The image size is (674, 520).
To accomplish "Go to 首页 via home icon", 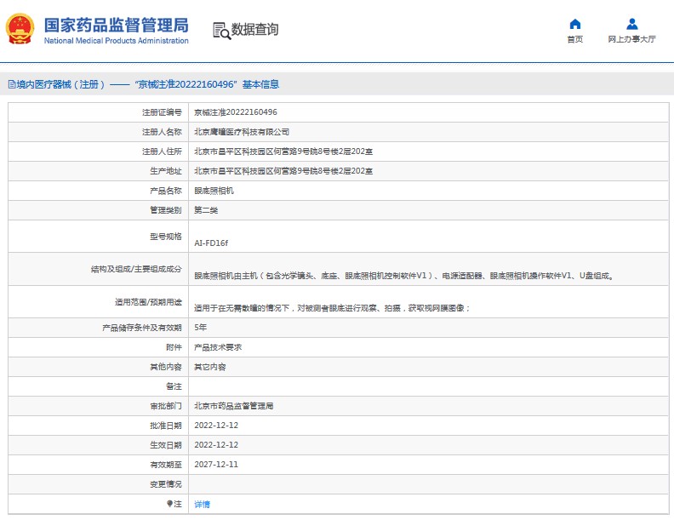I will pyautogui.click(x=574, y=24).
